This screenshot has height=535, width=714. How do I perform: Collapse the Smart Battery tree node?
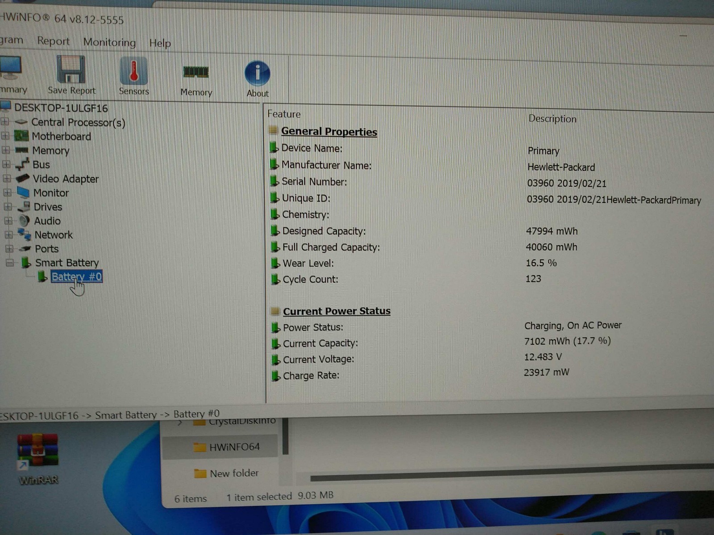(9, 262)
